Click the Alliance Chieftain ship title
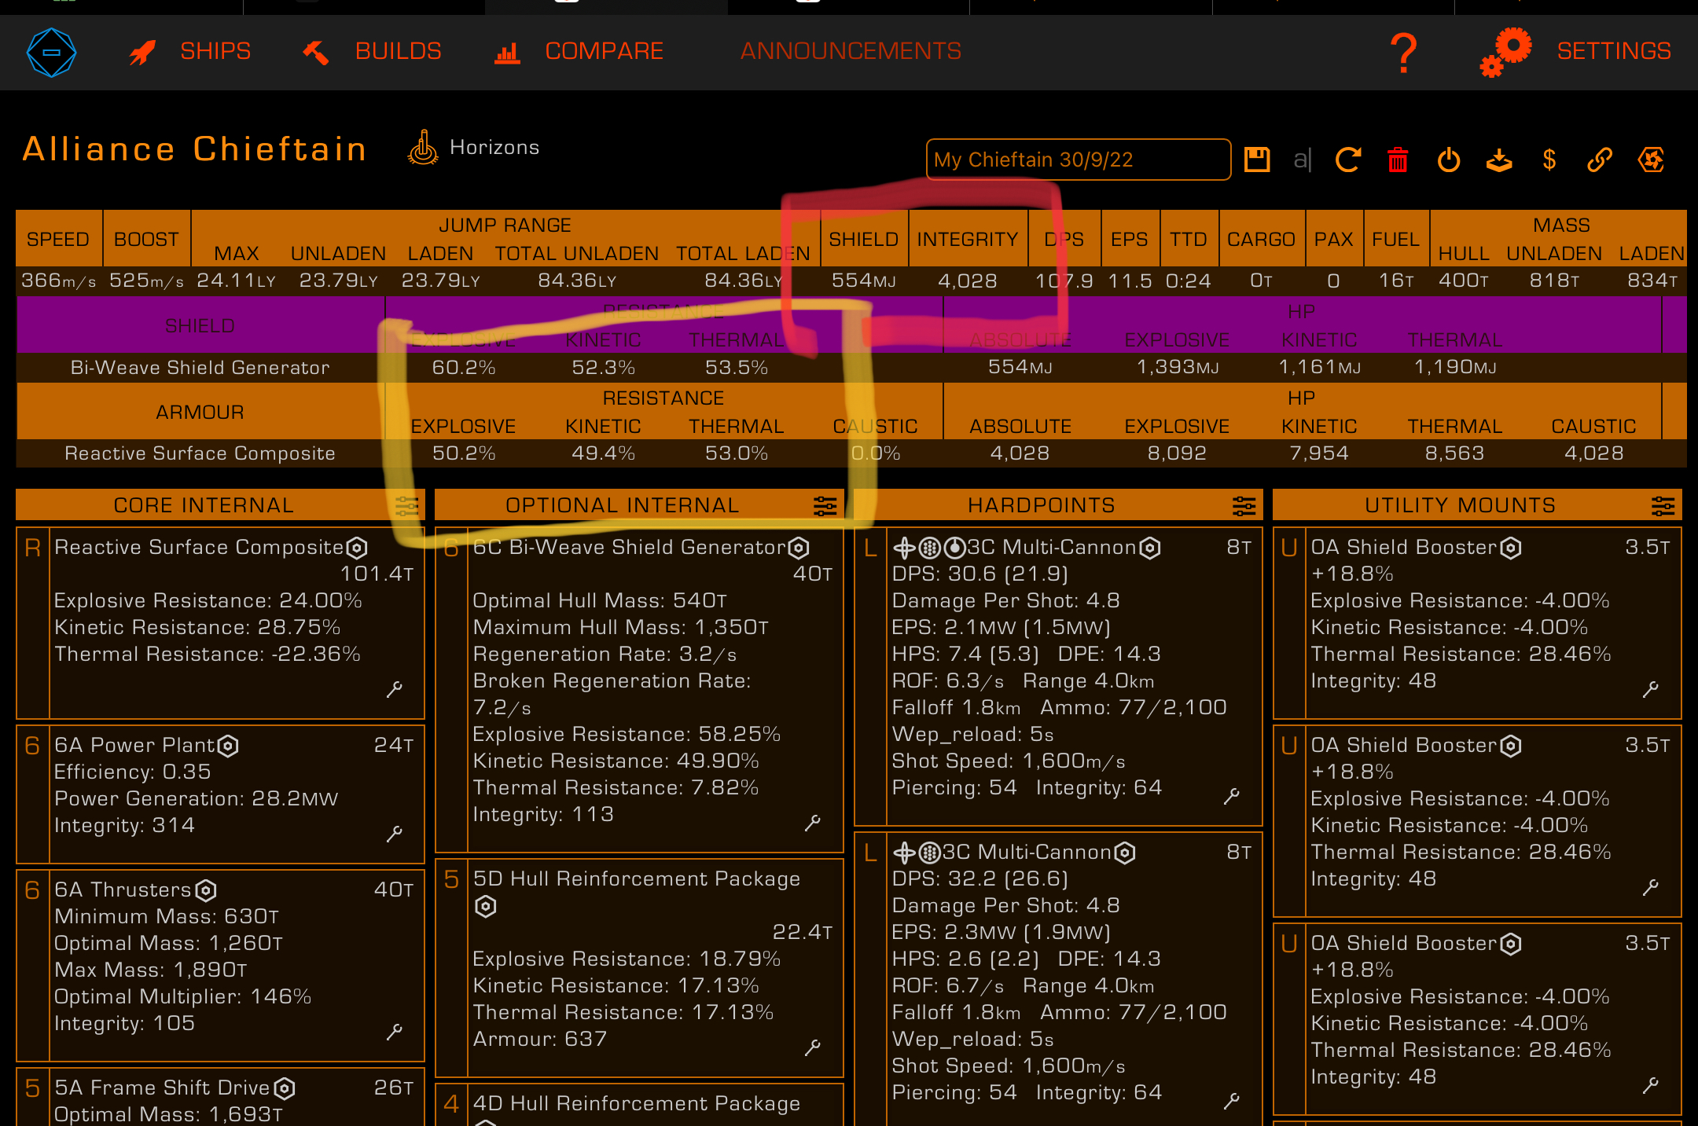This screenshot has width=1698, height=1126. coord(194,149)
